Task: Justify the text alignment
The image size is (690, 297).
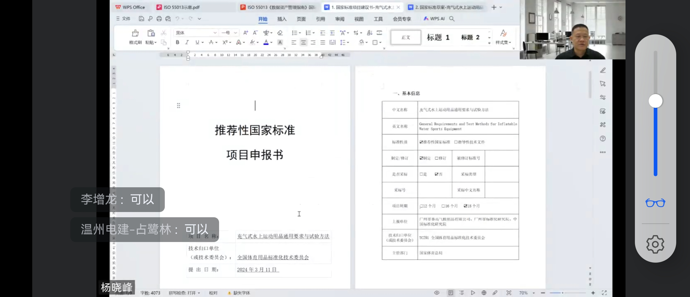Action: tap(323, 42)
